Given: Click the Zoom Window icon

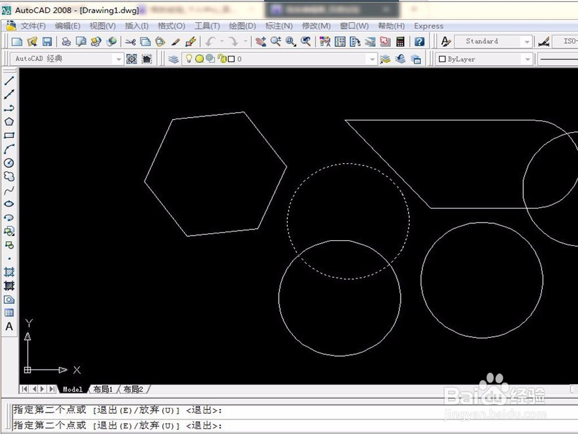Looking at the screenshot, I should pyautogui.click(x=291, y=41).
